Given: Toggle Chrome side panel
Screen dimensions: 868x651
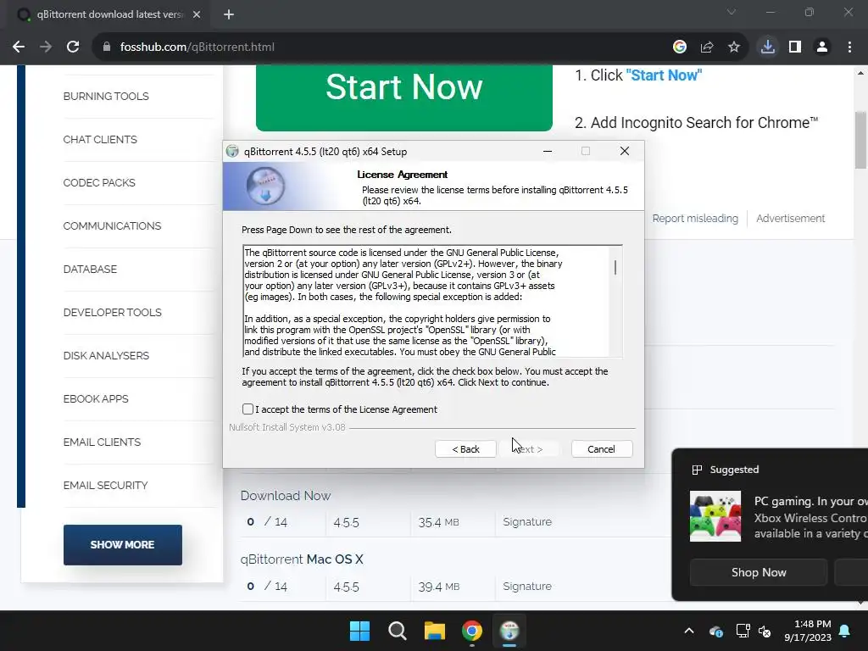Looking at the screenshot, I should (795, 47).
